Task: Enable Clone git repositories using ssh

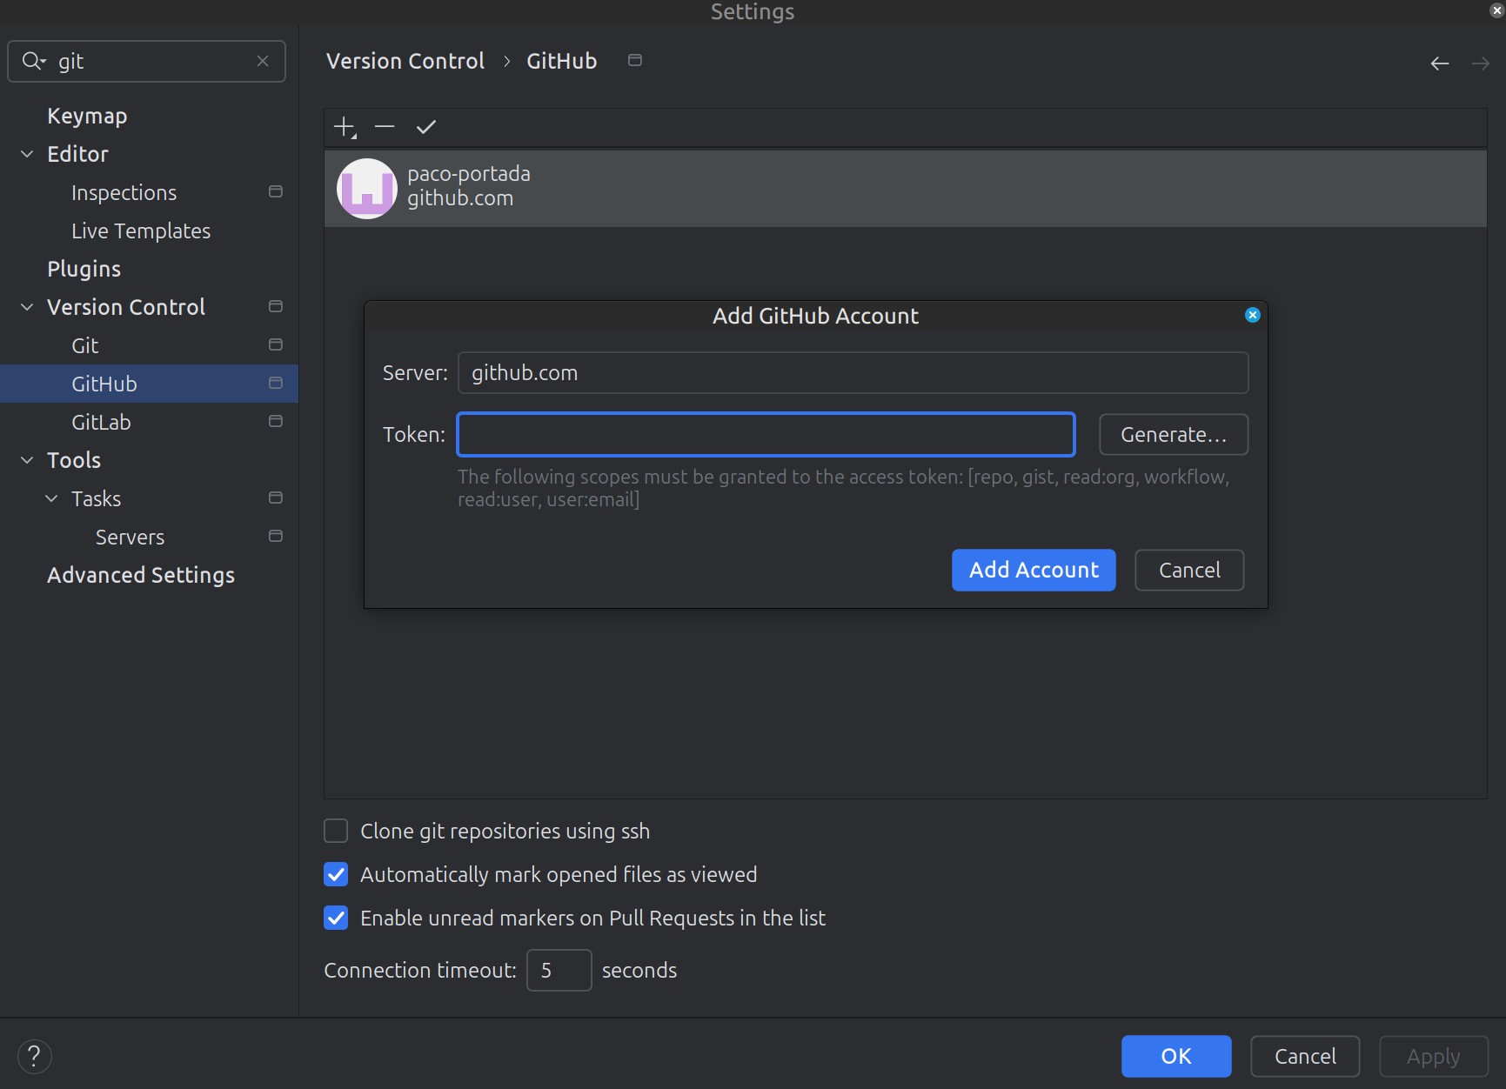Action: coord(336,831)
